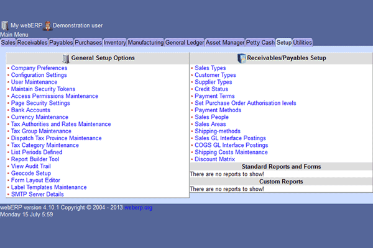View the Audit Trail
373x248 pixels.
[32, 166]
